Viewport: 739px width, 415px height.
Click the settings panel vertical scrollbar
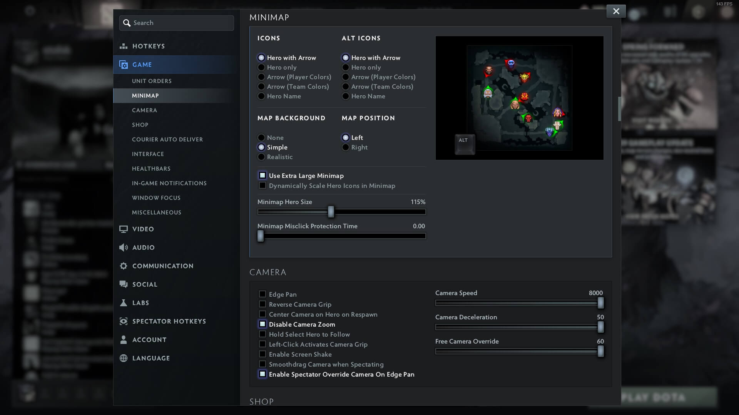click(619, 109)
